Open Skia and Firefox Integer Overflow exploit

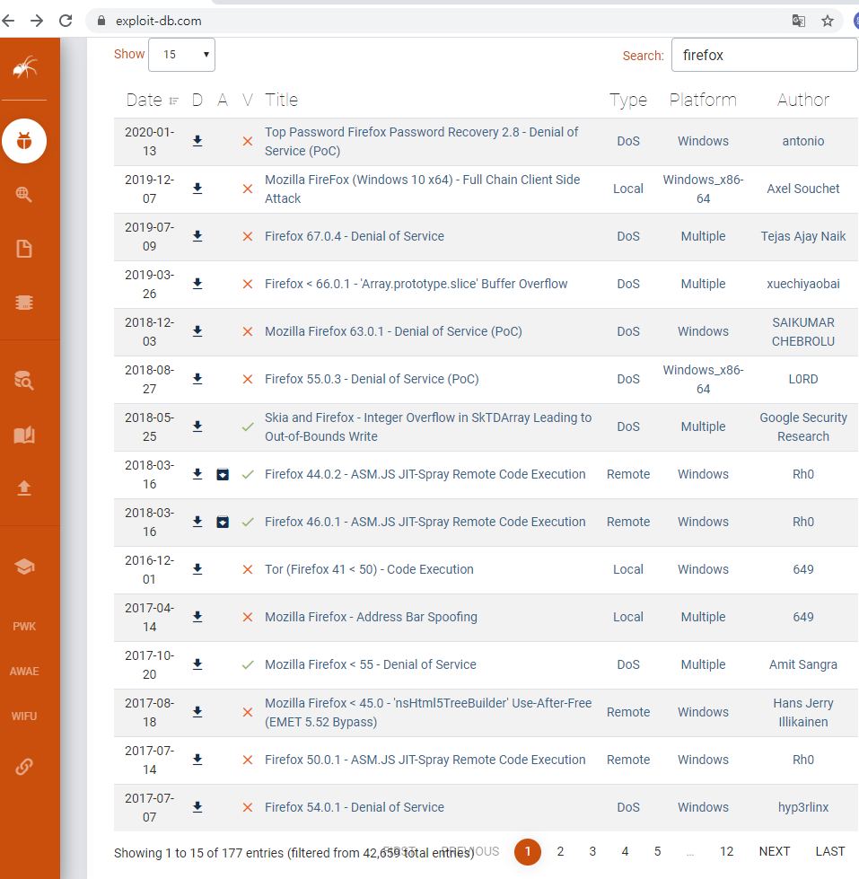[428, 427]
